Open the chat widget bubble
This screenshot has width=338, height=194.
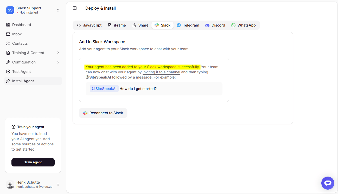(x=328, y=183)
